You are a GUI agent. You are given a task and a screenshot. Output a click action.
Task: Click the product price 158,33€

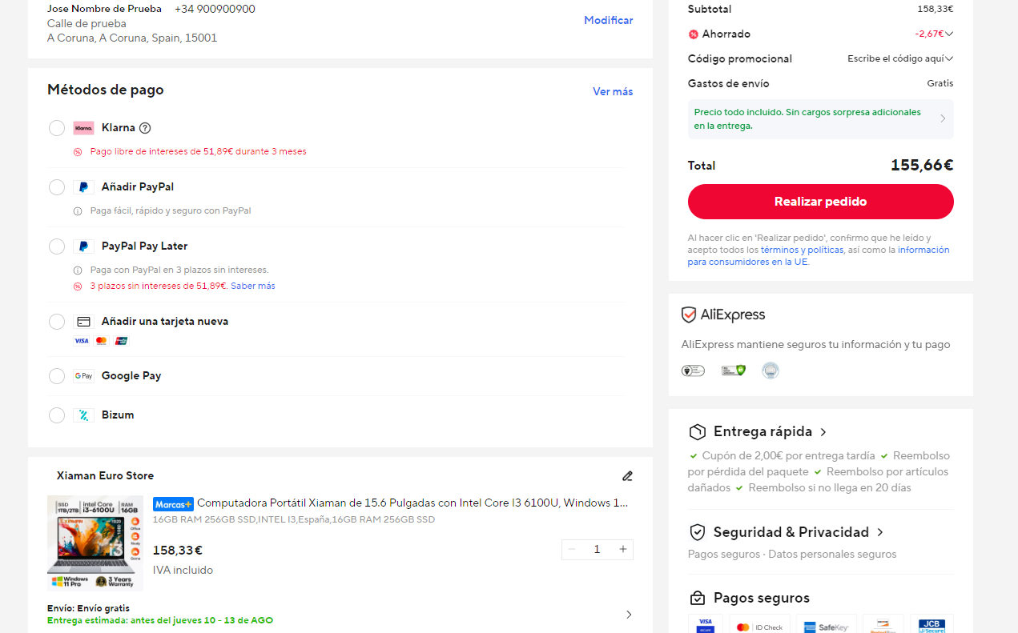tap(177, 551)
